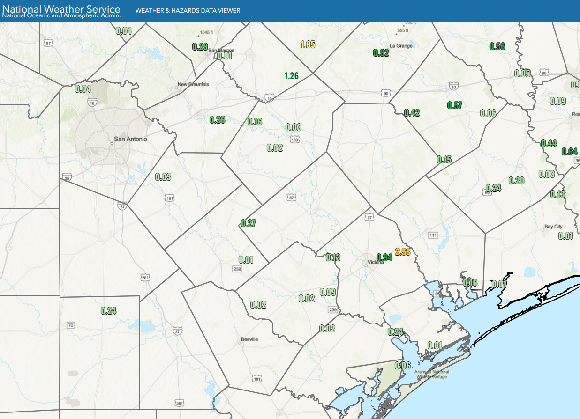
Task: Select the 0.94 value at Victoria
Action: (x=384, y=257)
